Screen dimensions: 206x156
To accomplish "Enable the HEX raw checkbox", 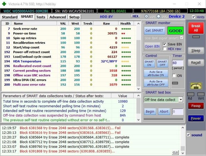I will coord(165,49).
